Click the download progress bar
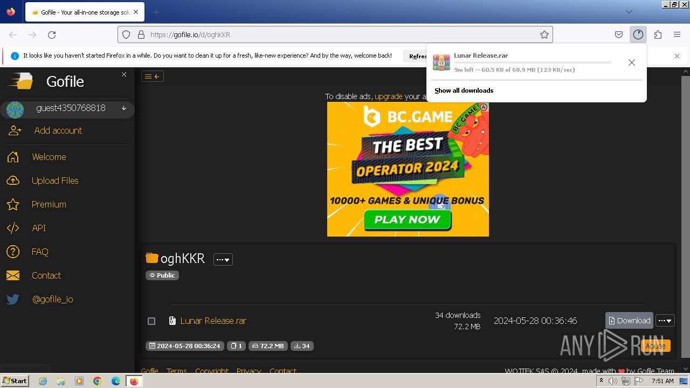This screenshot has height=388, width=690. (x=533, y=63)
